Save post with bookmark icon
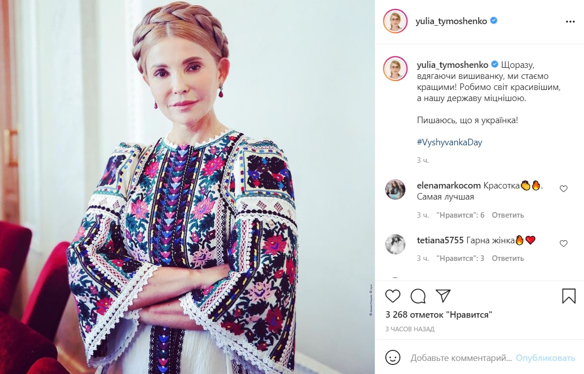This screenshot has height=374, width=584. tap(569, 296)
